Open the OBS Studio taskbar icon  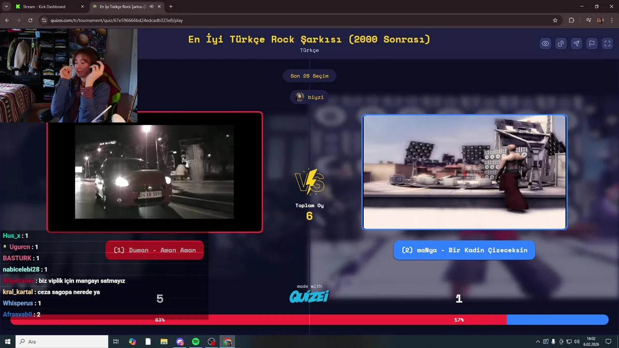[x=212, y=342]
